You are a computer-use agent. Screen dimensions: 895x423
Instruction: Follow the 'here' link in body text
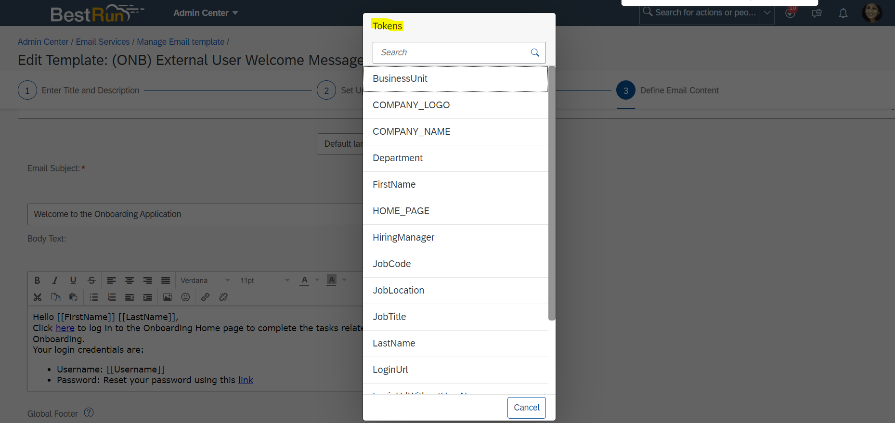click(x=65, y=328)
